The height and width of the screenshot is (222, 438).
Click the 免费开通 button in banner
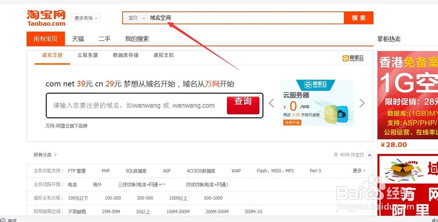click(x=292, y=122)
